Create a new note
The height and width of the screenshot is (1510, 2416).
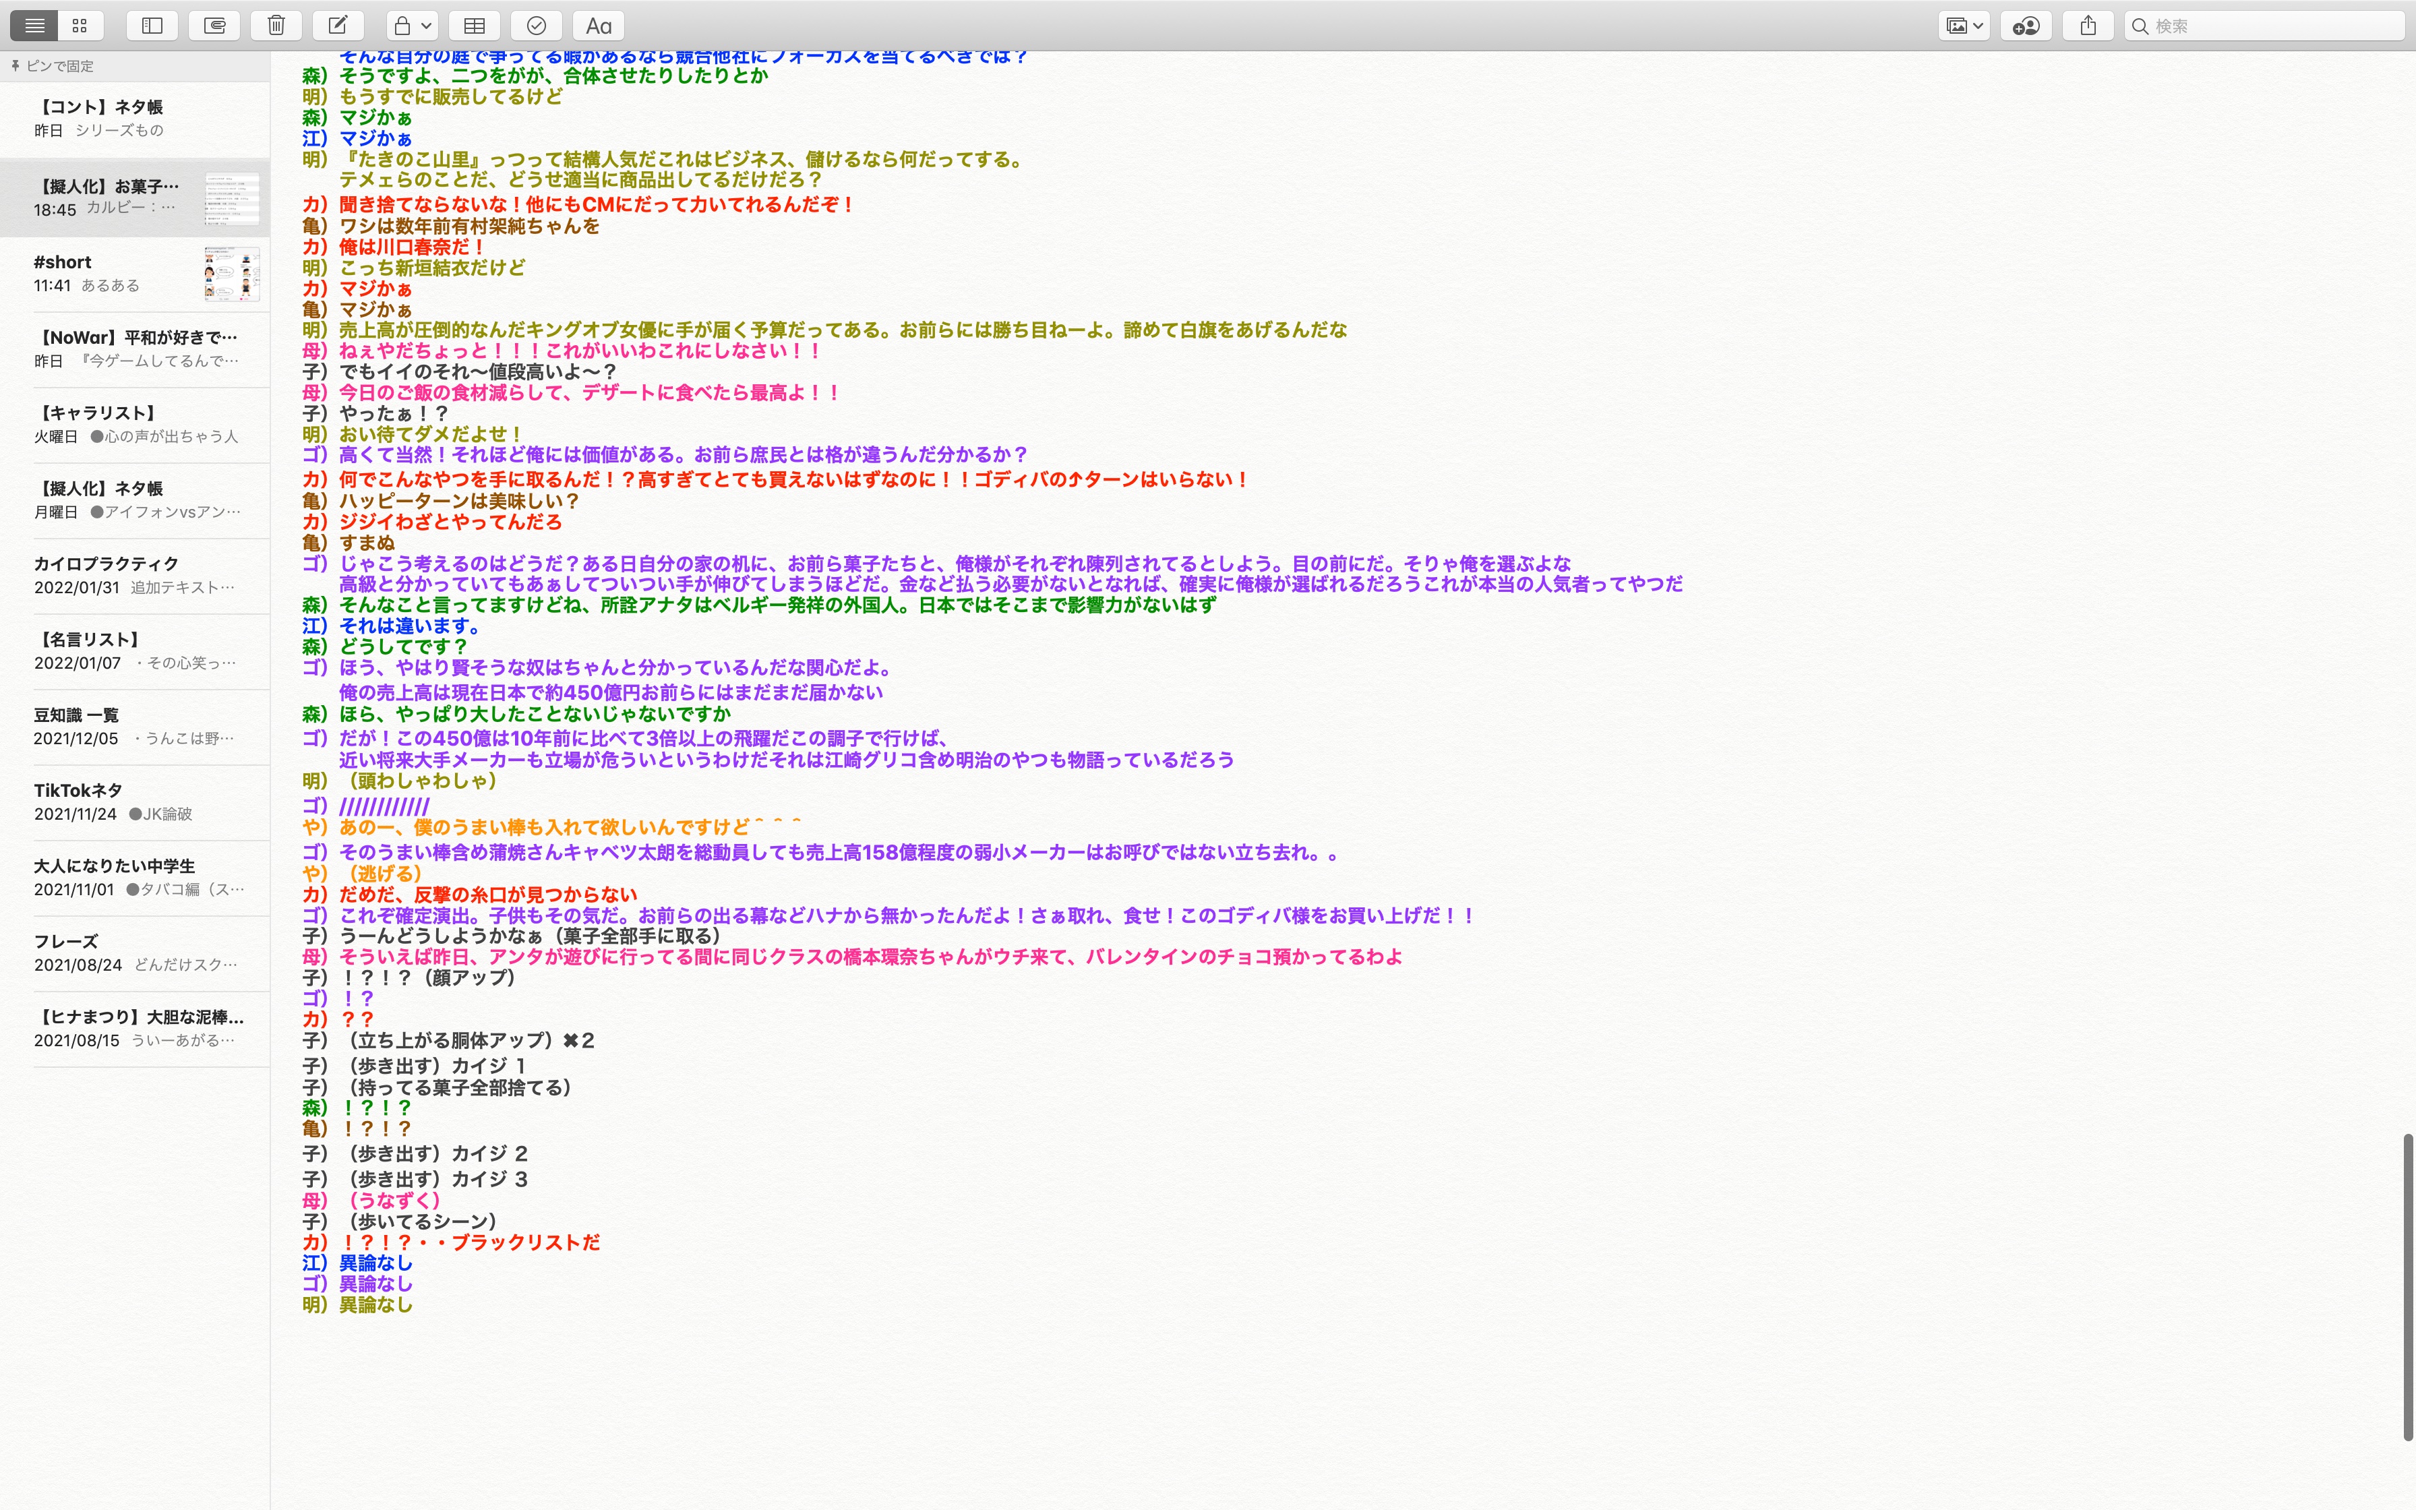(x=338, y=26)
